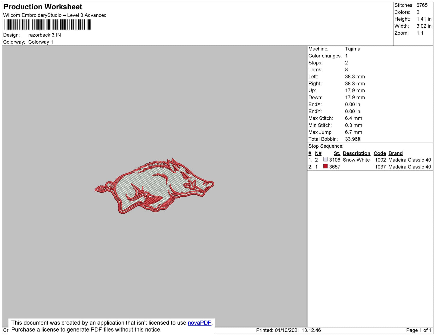
Task: Select the Wilcom EmbroideryStudio – Level 3 Advanced text
Action: click(55, 15)
